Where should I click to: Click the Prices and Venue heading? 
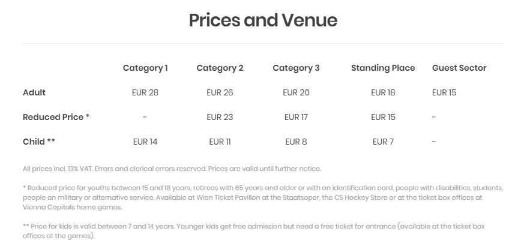click(x=263, y=20)
